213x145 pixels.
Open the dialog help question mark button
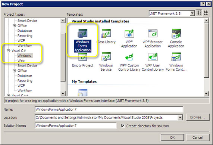click(x=203, y=4)
